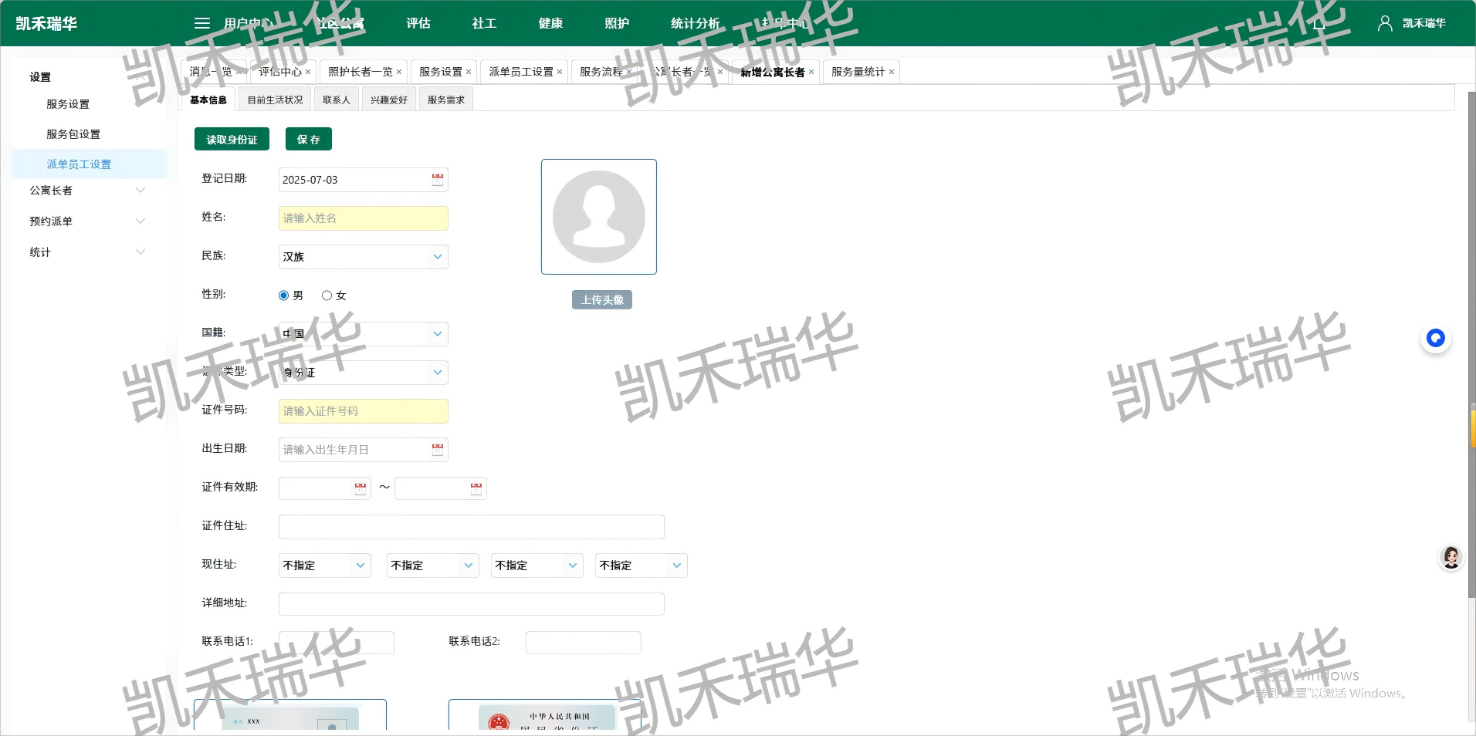
Task: Click the calendar icon in 出生日期 field
Action: coord(436,449)
